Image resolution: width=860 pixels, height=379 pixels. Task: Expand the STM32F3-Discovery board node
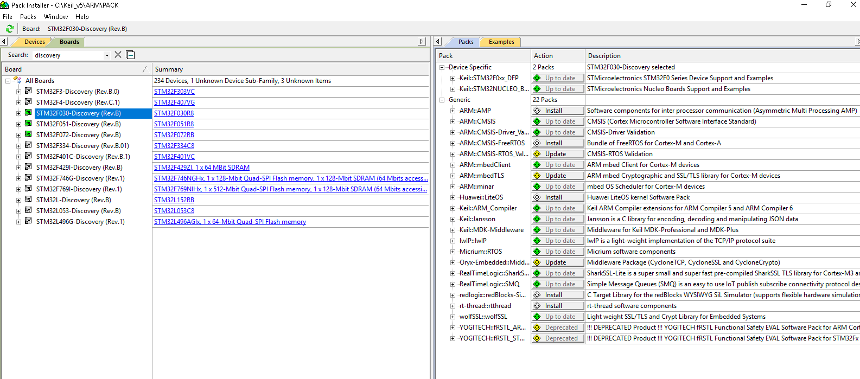18,92
